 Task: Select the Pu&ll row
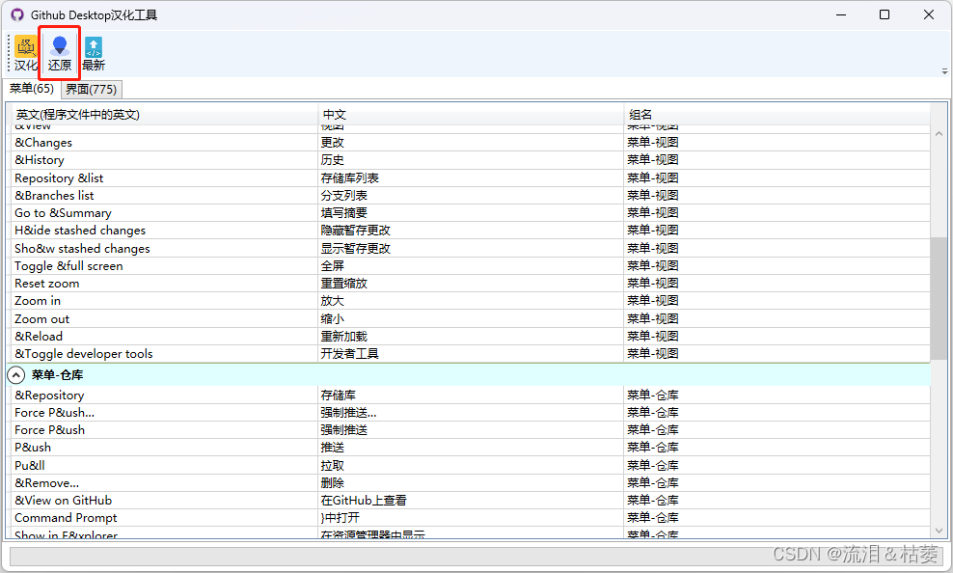click(471, 466)
